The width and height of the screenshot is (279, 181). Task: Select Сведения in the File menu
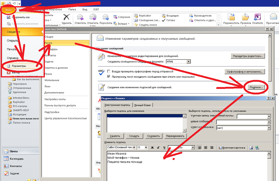23,32
